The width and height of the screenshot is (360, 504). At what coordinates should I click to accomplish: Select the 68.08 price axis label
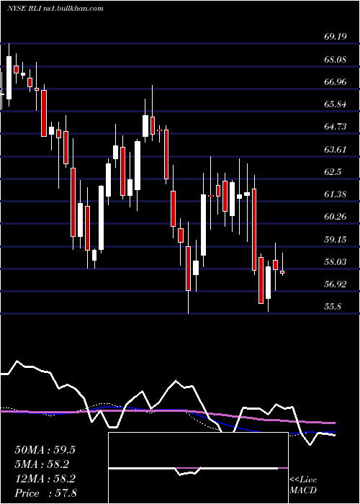(336, 60)
